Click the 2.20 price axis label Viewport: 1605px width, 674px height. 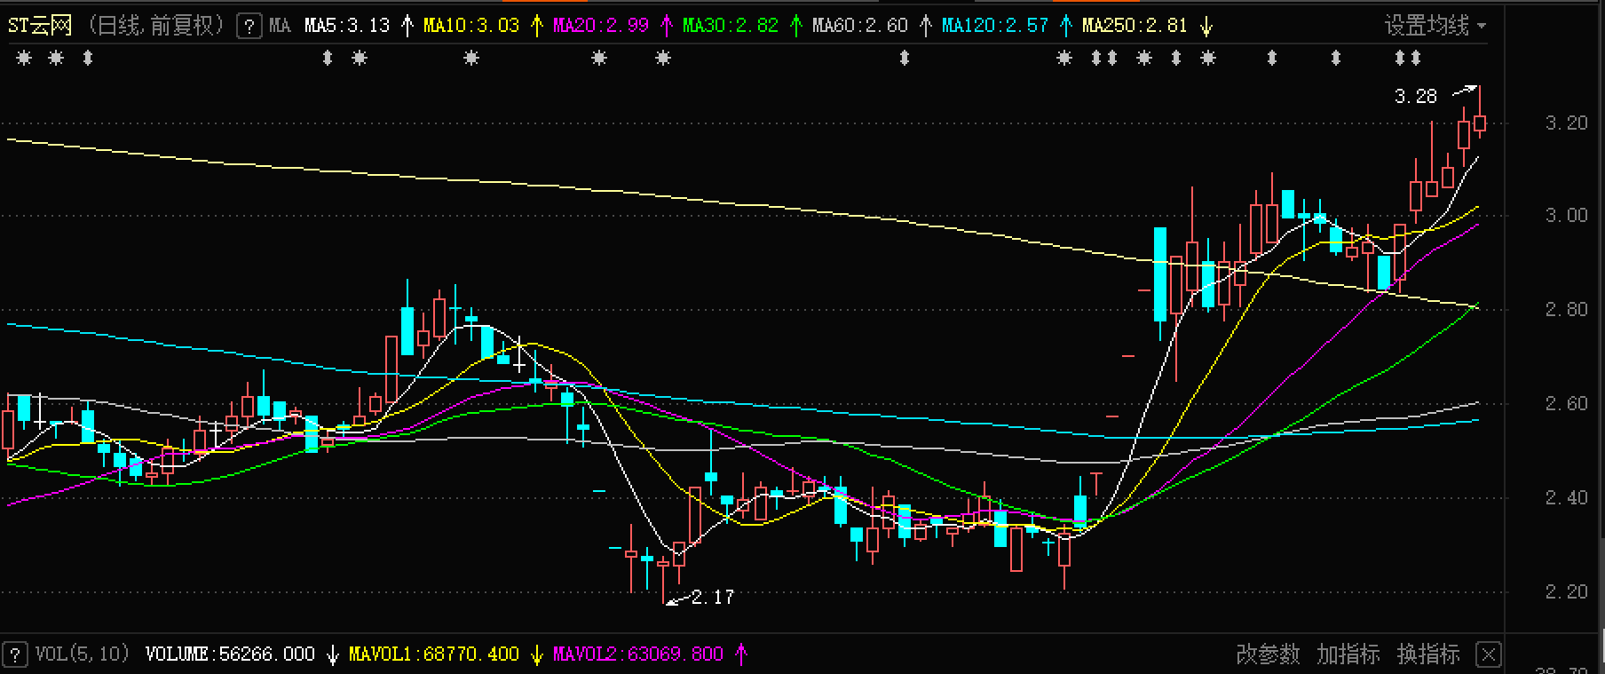tap(1566, 592)
